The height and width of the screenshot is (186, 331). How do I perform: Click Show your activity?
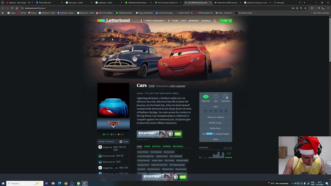(216, 117)
